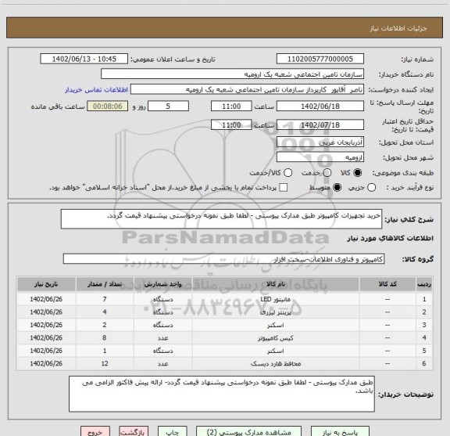Click the request creator name field

click(x=247, y=89)
